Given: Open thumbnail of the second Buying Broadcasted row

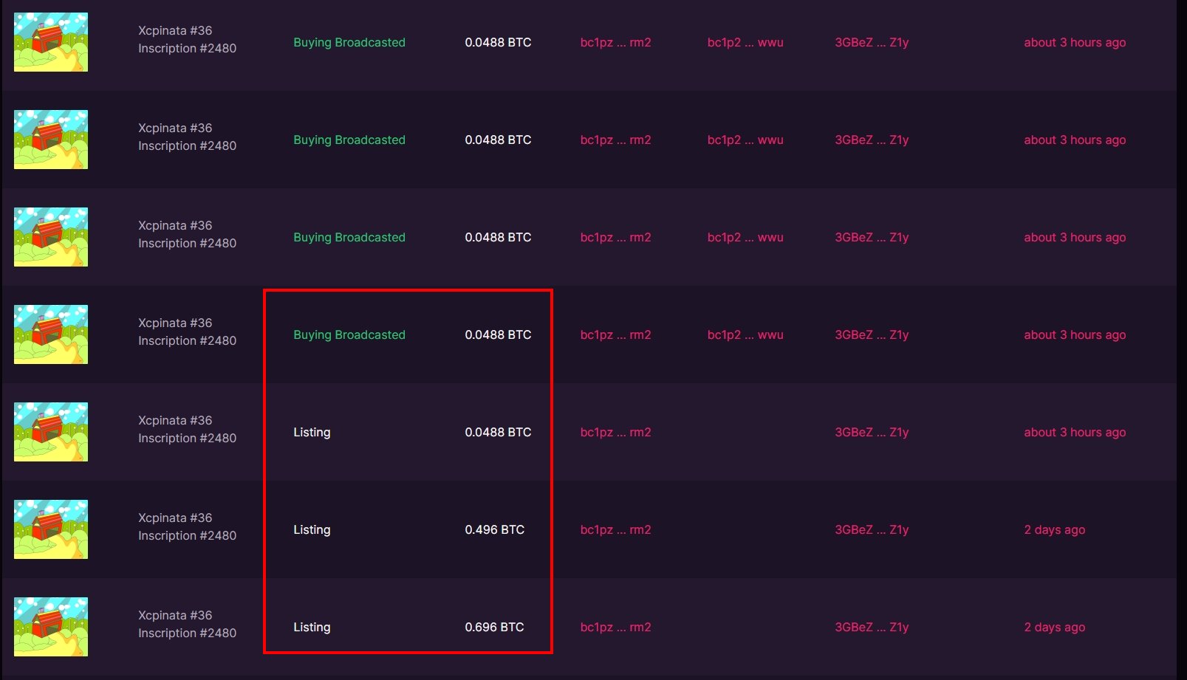Looking at the screenshot, I should point(51,140).
